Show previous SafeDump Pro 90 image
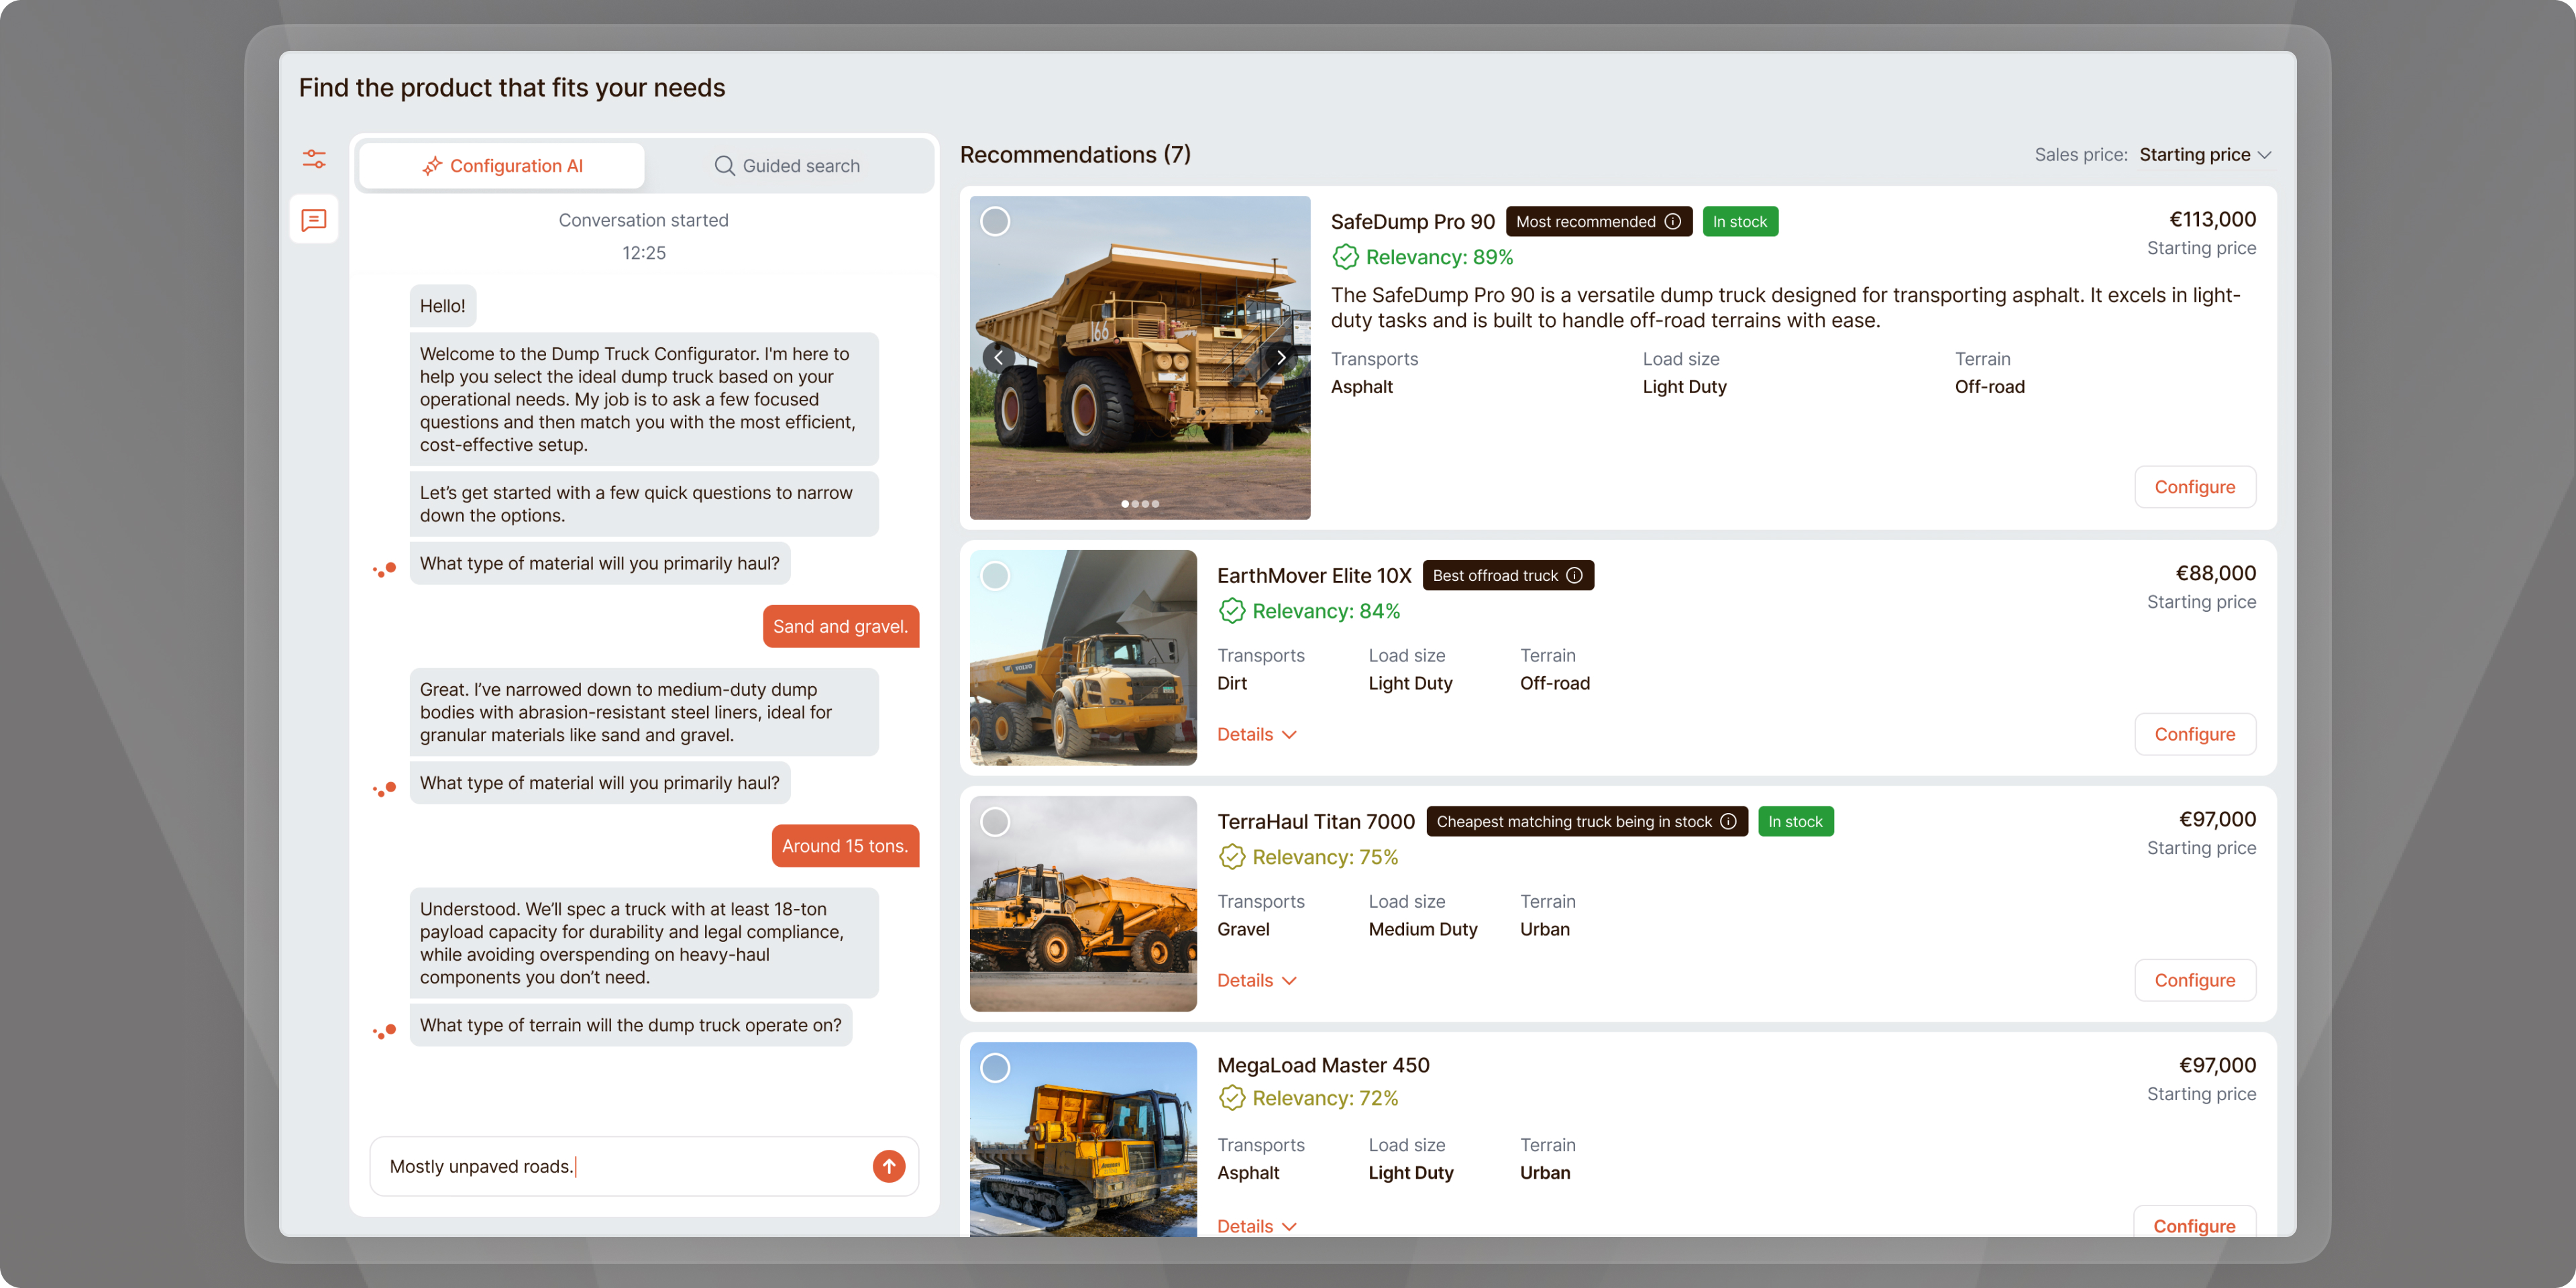Viewport: 2576px width, 1288px height. tap(998, 358)
